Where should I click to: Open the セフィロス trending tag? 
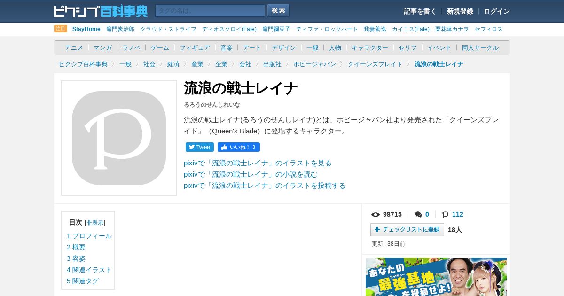(489, 29)
